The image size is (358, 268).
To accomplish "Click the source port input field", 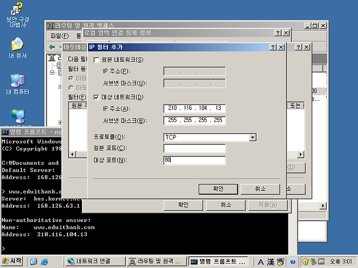I will 194,148.
